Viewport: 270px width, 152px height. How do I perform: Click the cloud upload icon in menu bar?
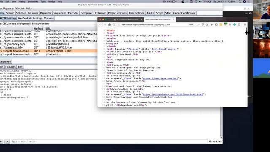tap(183, 2)
